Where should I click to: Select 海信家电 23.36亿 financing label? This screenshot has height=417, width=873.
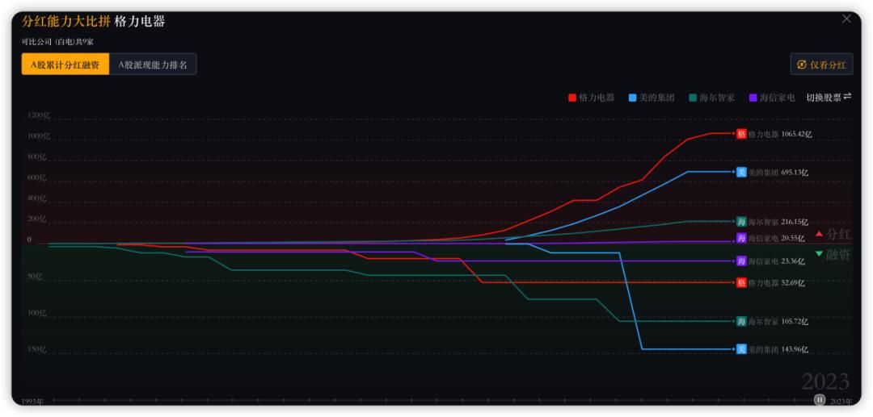coord(777,261)
